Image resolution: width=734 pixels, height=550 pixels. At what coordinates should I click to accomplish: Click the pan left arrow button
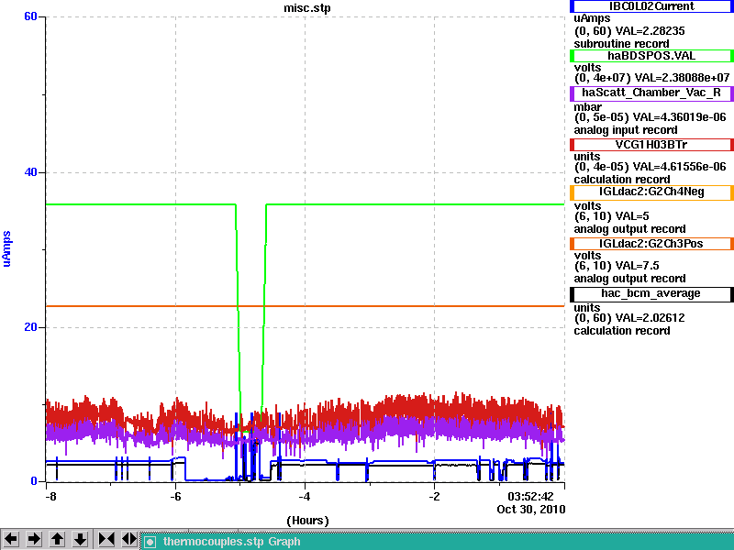click(11, 539)
